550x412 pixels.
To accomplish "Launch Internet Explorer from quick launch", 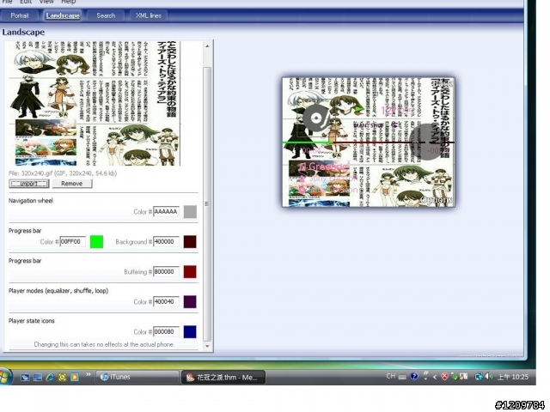I will click(x=50, y=377).
